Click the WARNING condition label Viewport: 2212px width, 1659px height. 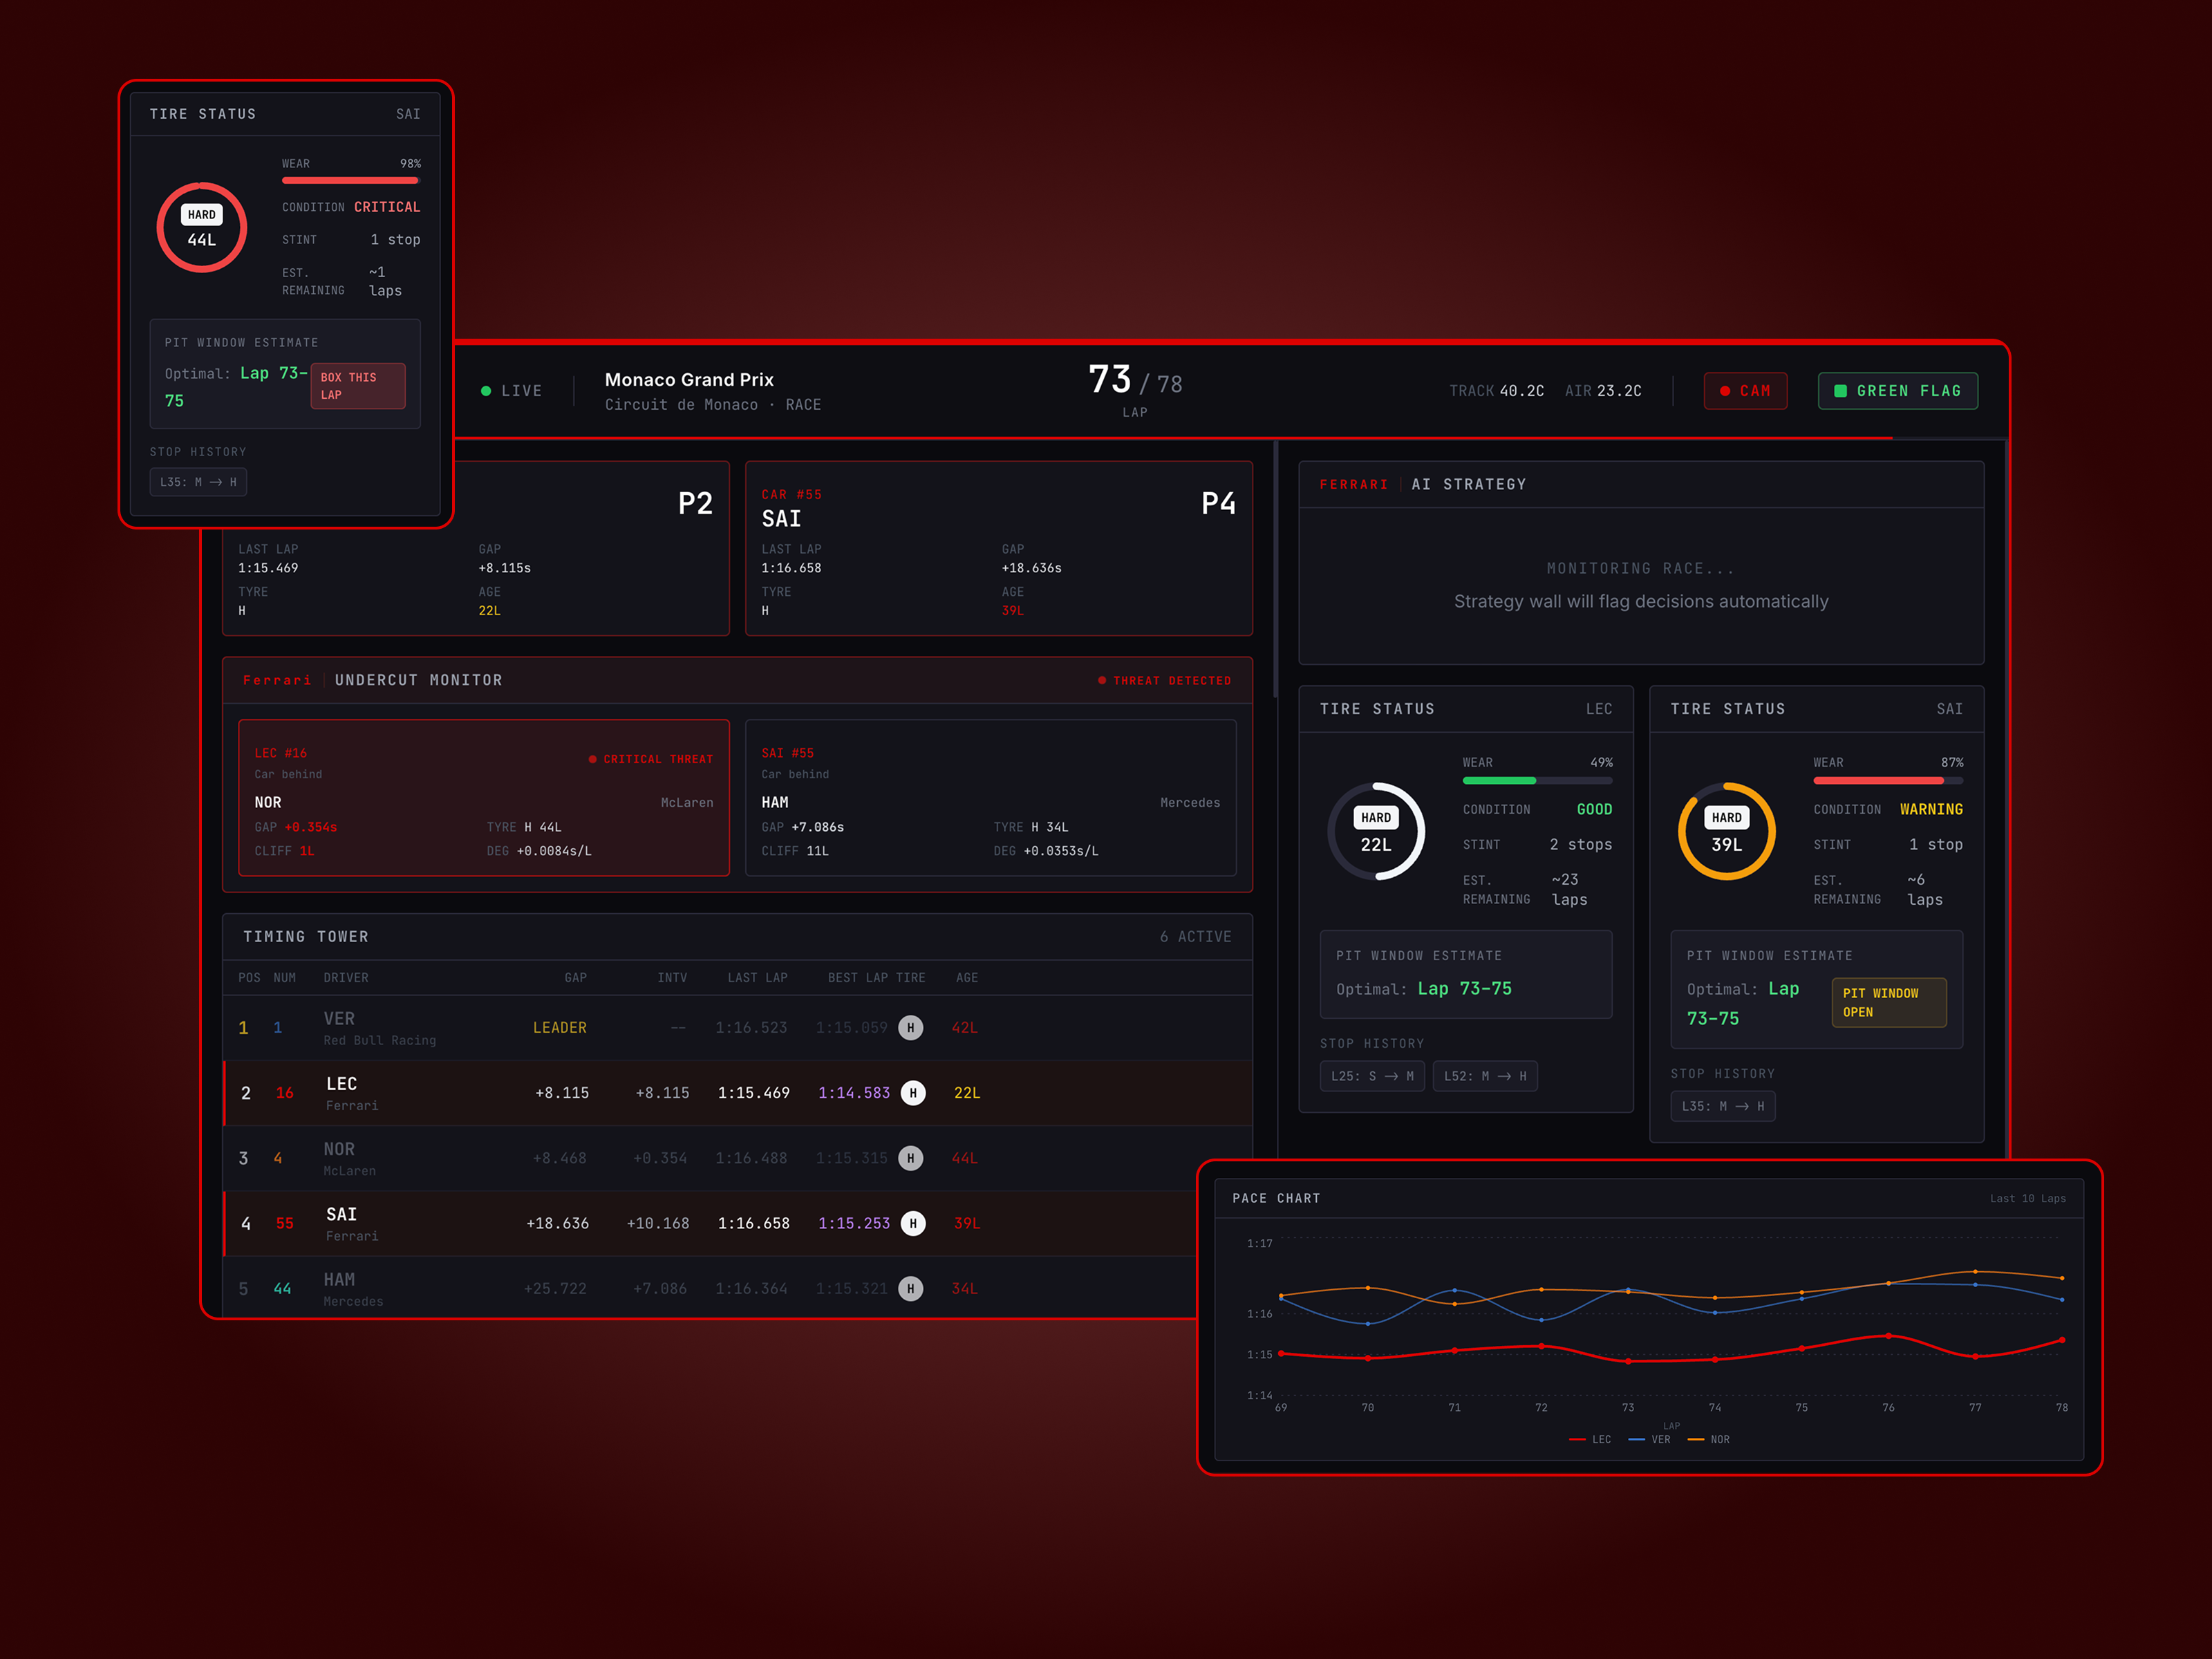[x=1931, y=809]
